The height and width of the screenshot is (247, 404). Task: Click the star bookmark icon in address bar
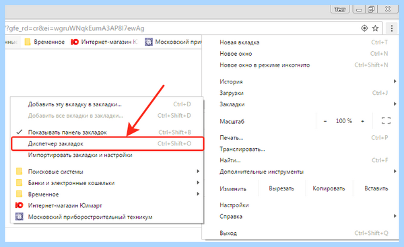coord(376,28)
